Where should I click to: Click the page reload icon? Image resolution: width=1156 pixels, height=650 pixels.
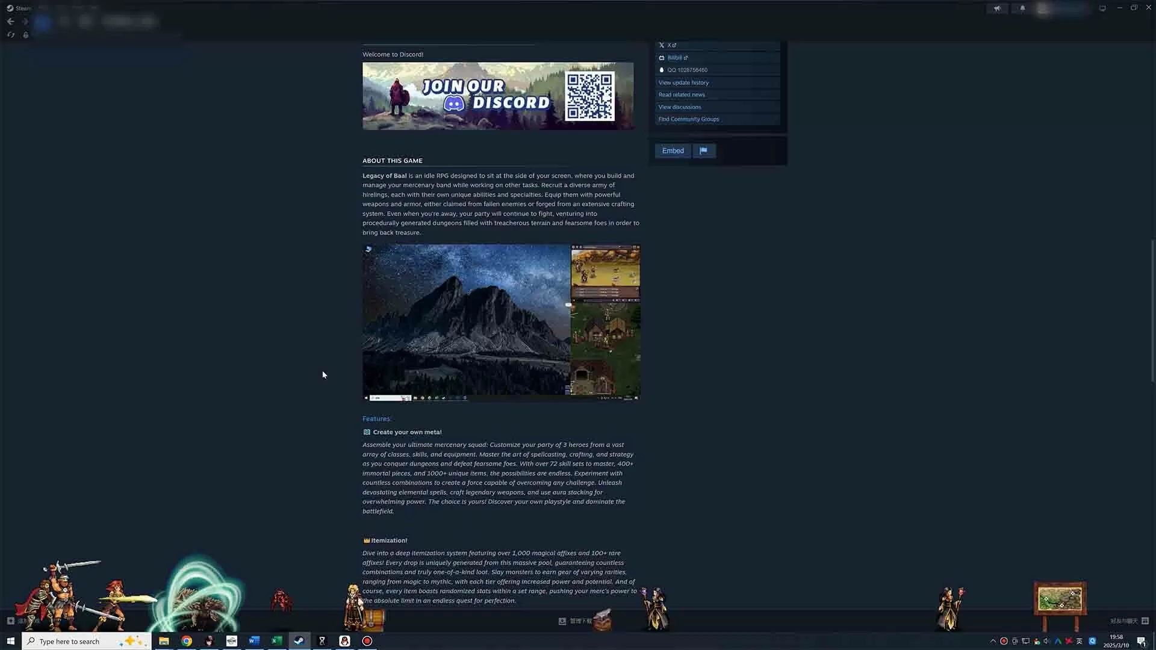10,35
